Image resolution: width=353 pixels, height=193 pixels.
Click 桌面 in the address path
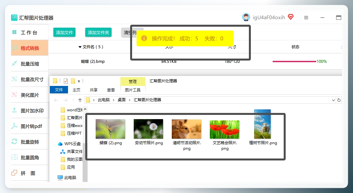tap(122, 100)
